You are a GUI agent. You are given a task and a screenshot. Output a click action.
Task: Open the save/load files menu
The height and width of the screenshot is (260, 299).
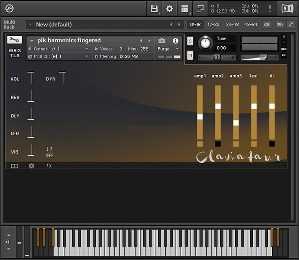click(154, 9)
